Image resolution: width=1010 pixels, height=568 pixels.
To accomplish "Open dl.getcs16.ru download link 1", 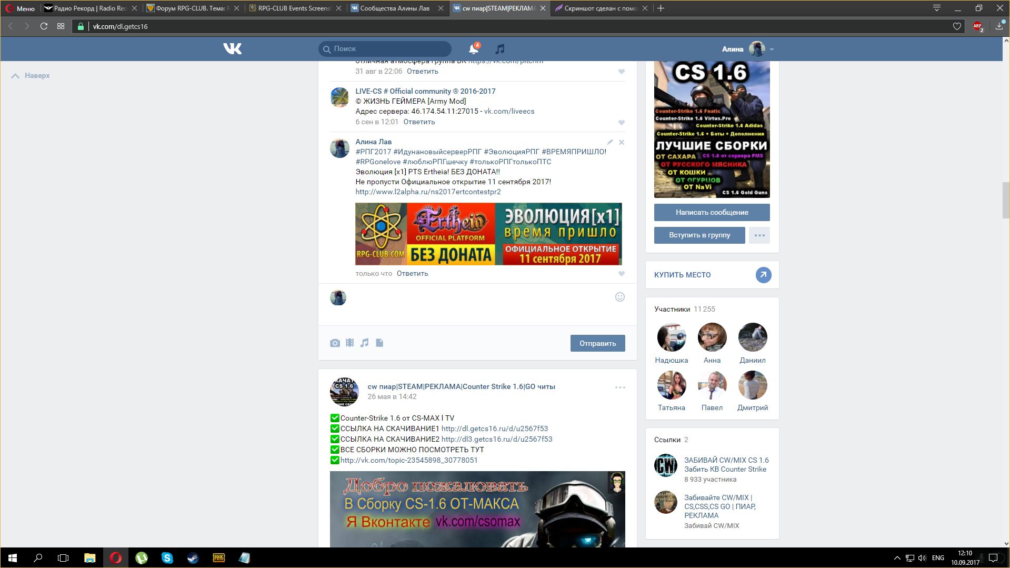I will (x=495, y=429).
